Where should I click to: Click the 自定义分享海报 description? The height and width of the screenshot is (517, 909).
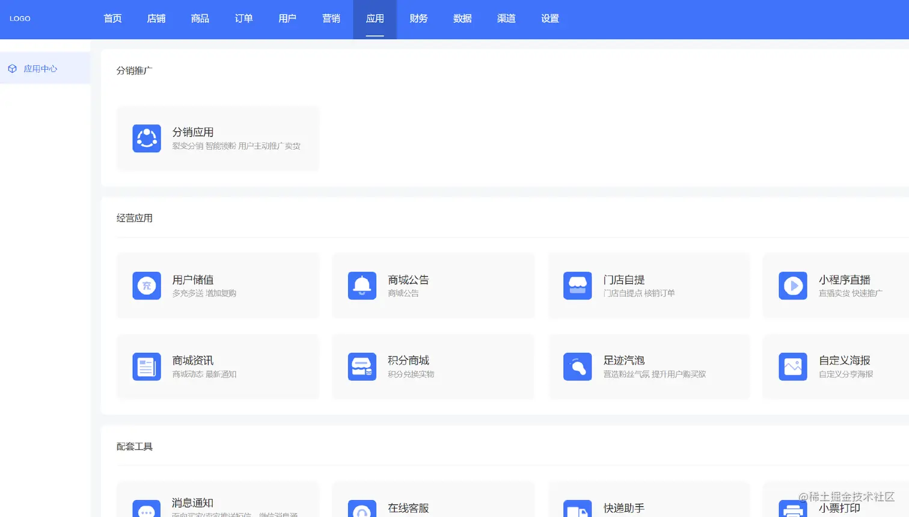[x=846, y=375]
